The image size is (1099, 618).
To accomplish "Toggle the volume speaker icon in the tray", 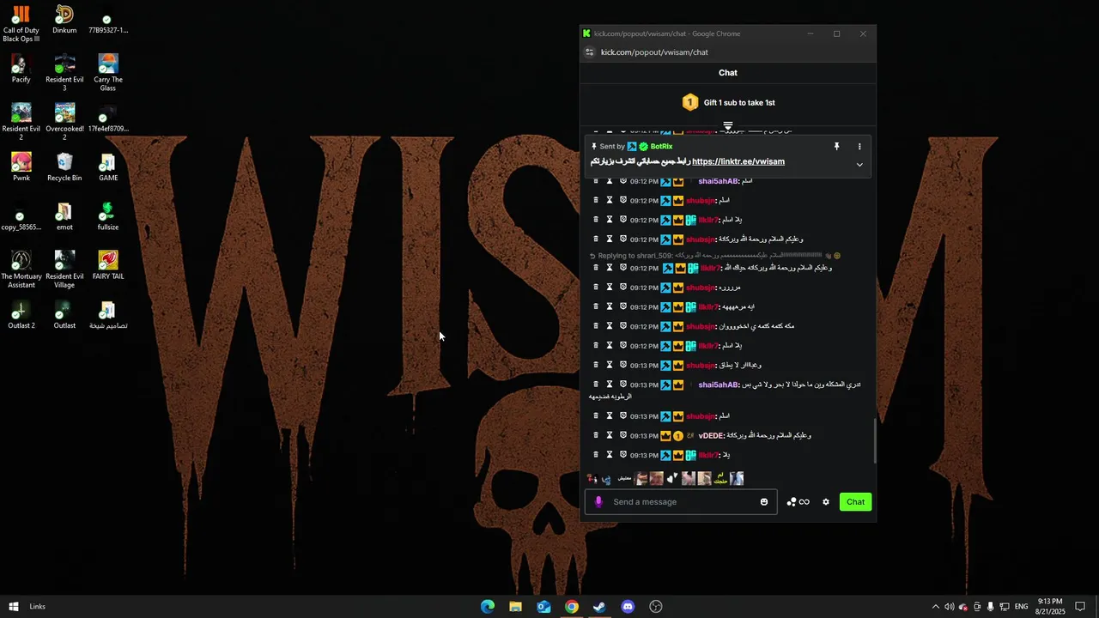I will [949, 607].
